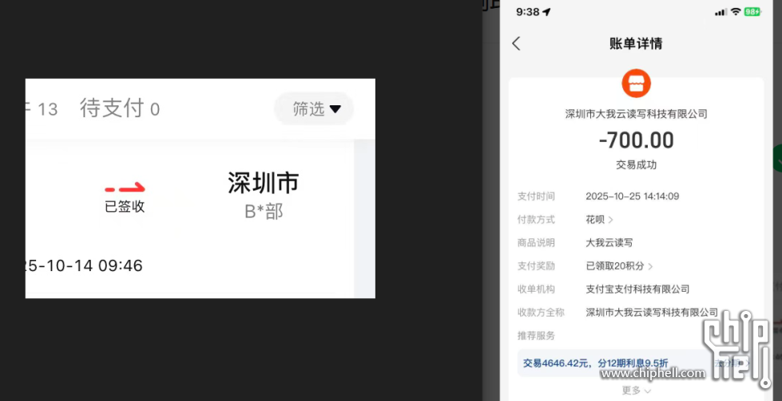Click the orange merchant store icon
The image size is (782, 401).
point(636,83)
